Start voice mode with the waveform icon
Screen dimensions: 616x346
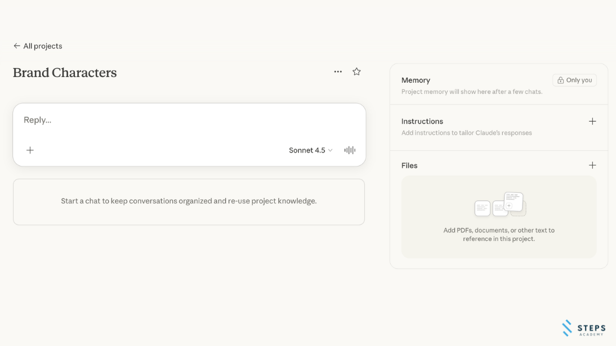(350, 150)
